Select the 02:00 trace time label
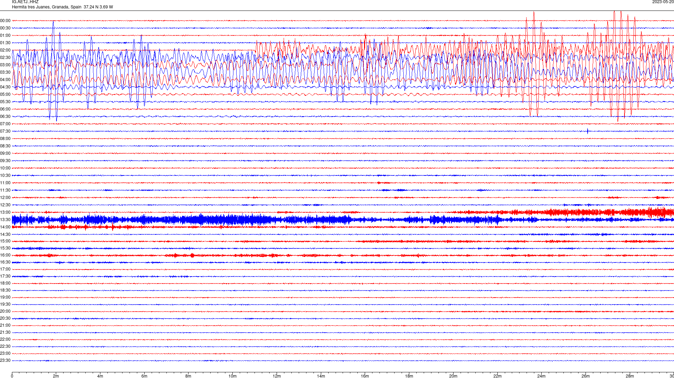674x379 pixels. (5, 50)
